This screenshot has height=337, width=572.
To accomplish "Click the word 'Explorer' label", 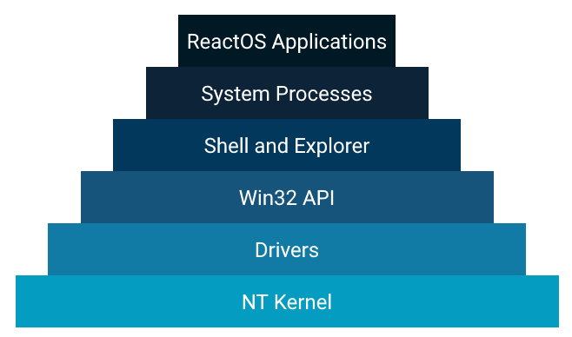I will pyautogui.click(x=332, y=147).
